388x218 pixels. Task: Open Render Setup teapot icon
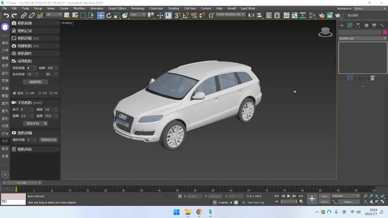pos(322,15)
